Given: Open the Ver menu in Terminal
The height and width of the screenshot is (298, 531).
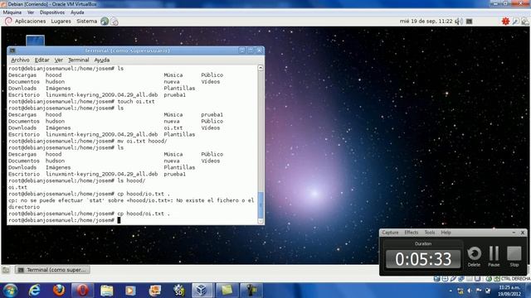Looking at the screenshot, I should (x=59, y=60).
